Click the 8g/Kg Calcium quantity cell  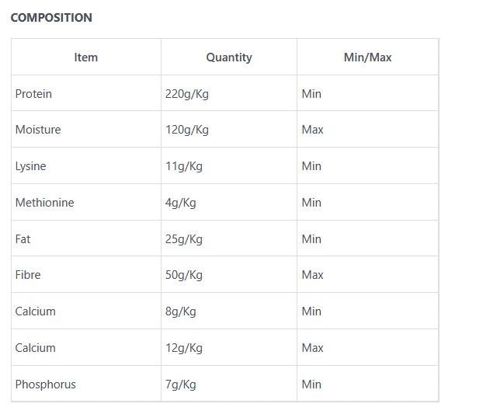pos(181,311)
